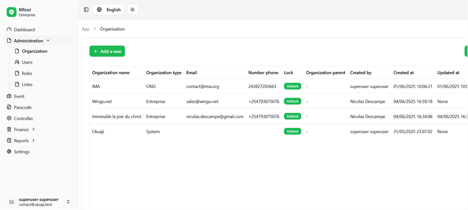Click the App breadcrumb link

[86, 29]
